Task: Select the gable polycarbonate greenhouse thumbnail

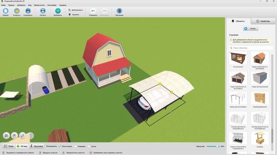Action: point(260,118)
